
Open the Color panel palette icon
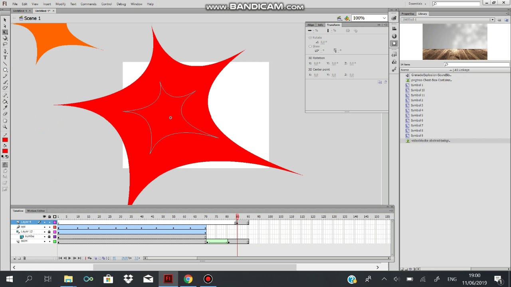coord(394,18)
